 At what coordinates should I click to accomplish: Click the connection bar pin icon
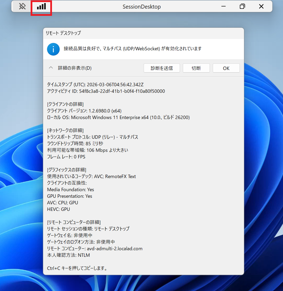[x=22, y=7]
